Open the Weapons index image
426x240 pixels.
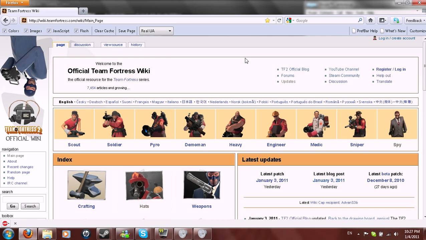coord(202,185)
